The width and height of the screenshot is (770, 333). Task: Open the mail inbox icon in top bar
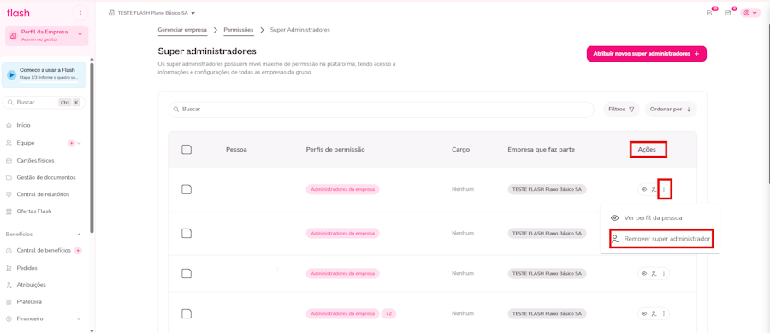pyautogui.click(x=728, y=13)
